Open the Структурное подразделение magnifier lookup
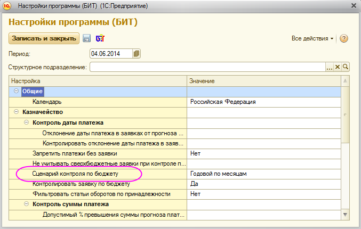 click(346, 67)
